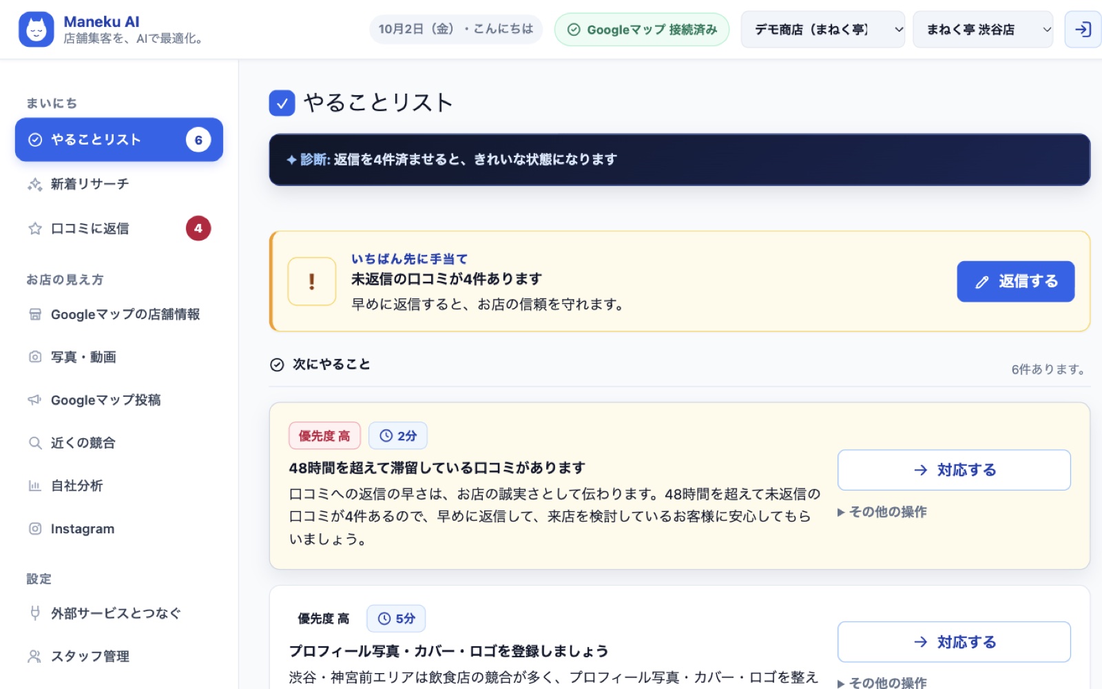Open the デモ商店（まねく亭） dropdown
This screenshot has width=1102, height=689.
coord(823,30)
